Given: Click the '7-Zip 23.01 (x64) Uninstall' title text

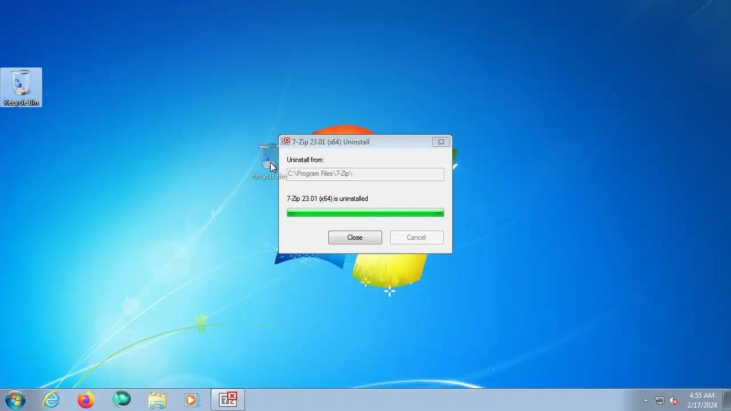Looking at the screenshot, I should [331, 142].
